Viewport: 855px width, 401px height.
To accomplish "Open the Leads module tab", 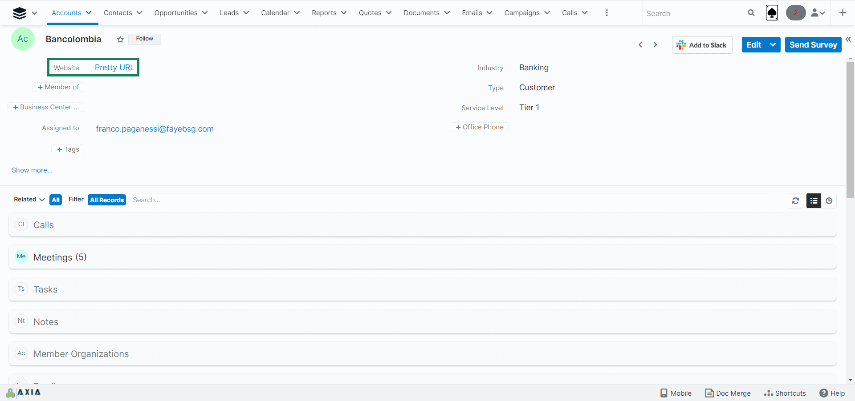I will pos(229,13).
